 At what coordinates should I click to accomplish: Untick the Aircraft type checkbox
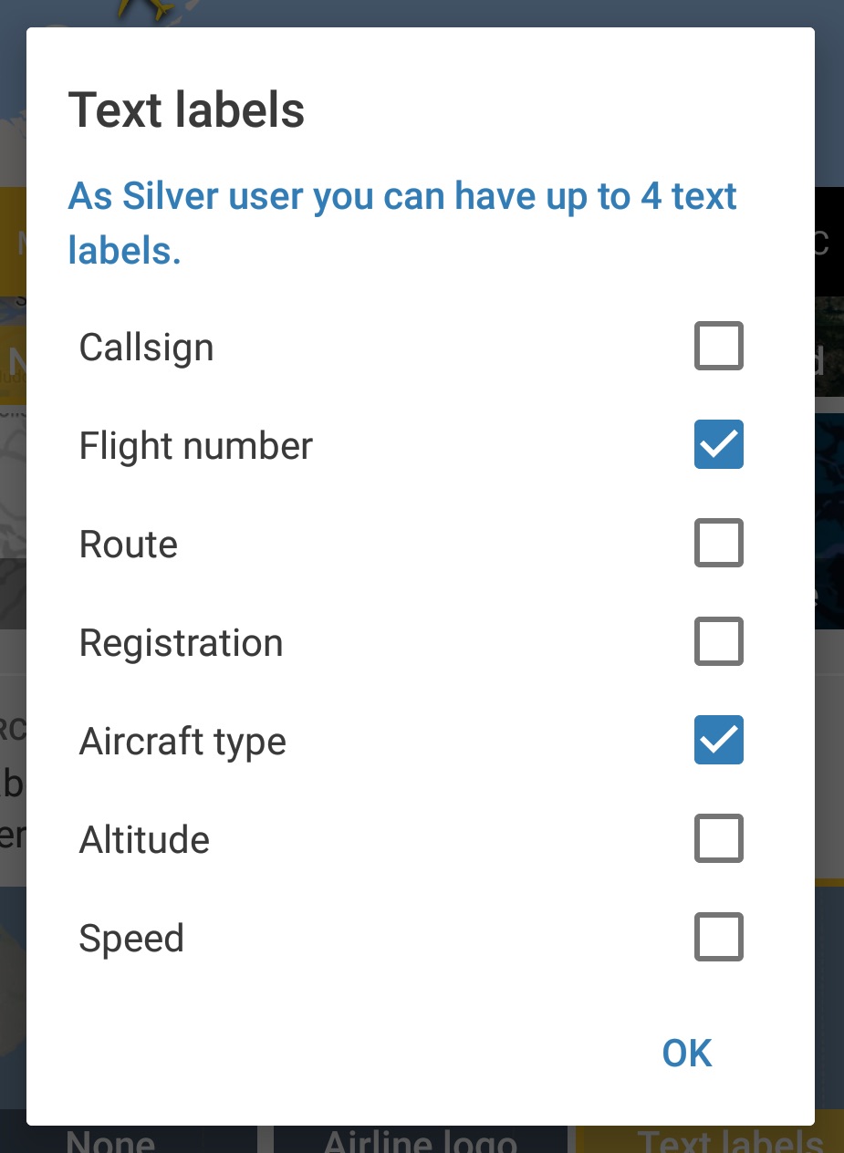click(719, 741)
